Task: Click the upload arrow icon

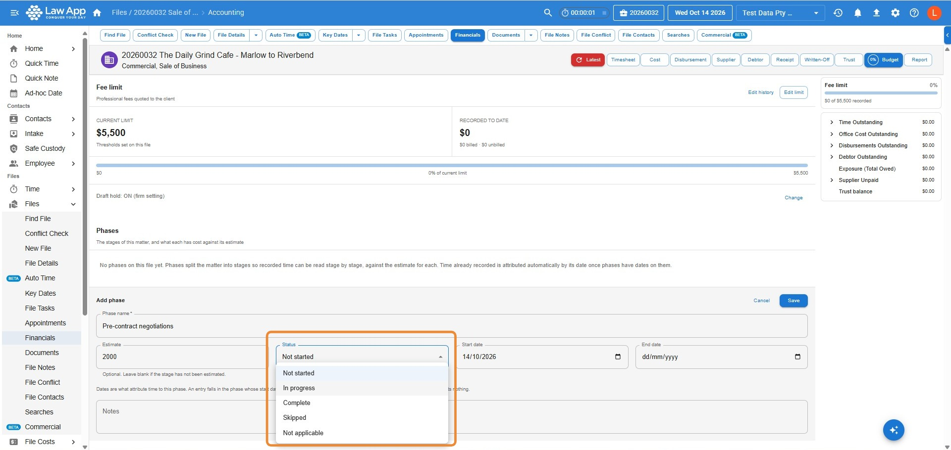Action: [x=876, y=13]
